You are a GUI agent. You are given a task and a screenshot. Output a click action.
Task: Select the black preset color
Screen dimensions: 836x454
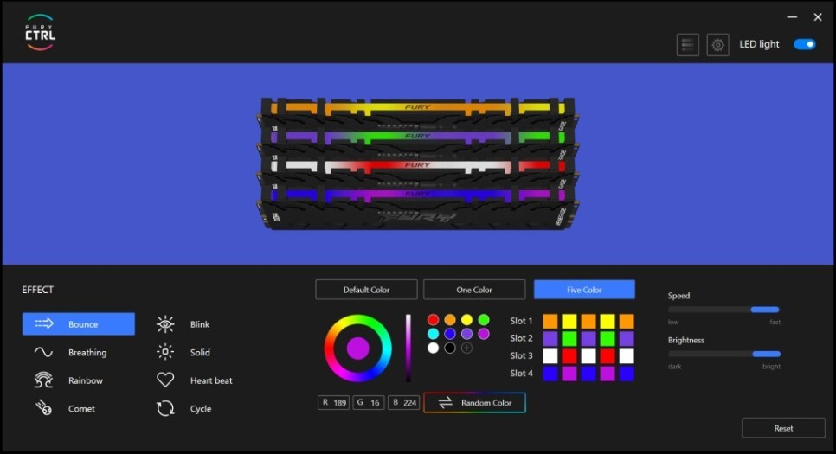450,348
